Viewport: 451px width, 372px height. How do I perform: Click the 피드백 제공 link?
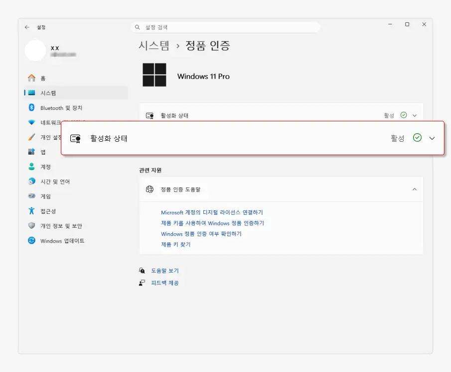(x=165, y=283)
